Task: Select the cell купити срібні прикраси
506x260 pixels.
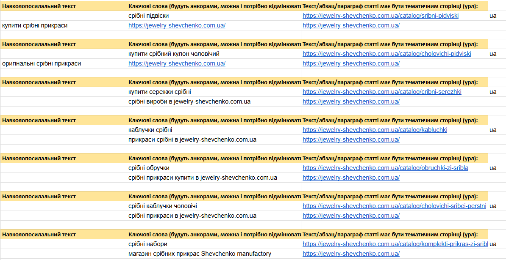Action: point(64,25)
